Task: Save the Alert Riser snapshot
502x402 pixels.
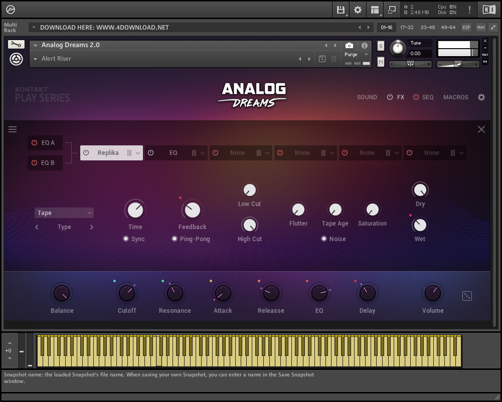Action: point(322,59)
